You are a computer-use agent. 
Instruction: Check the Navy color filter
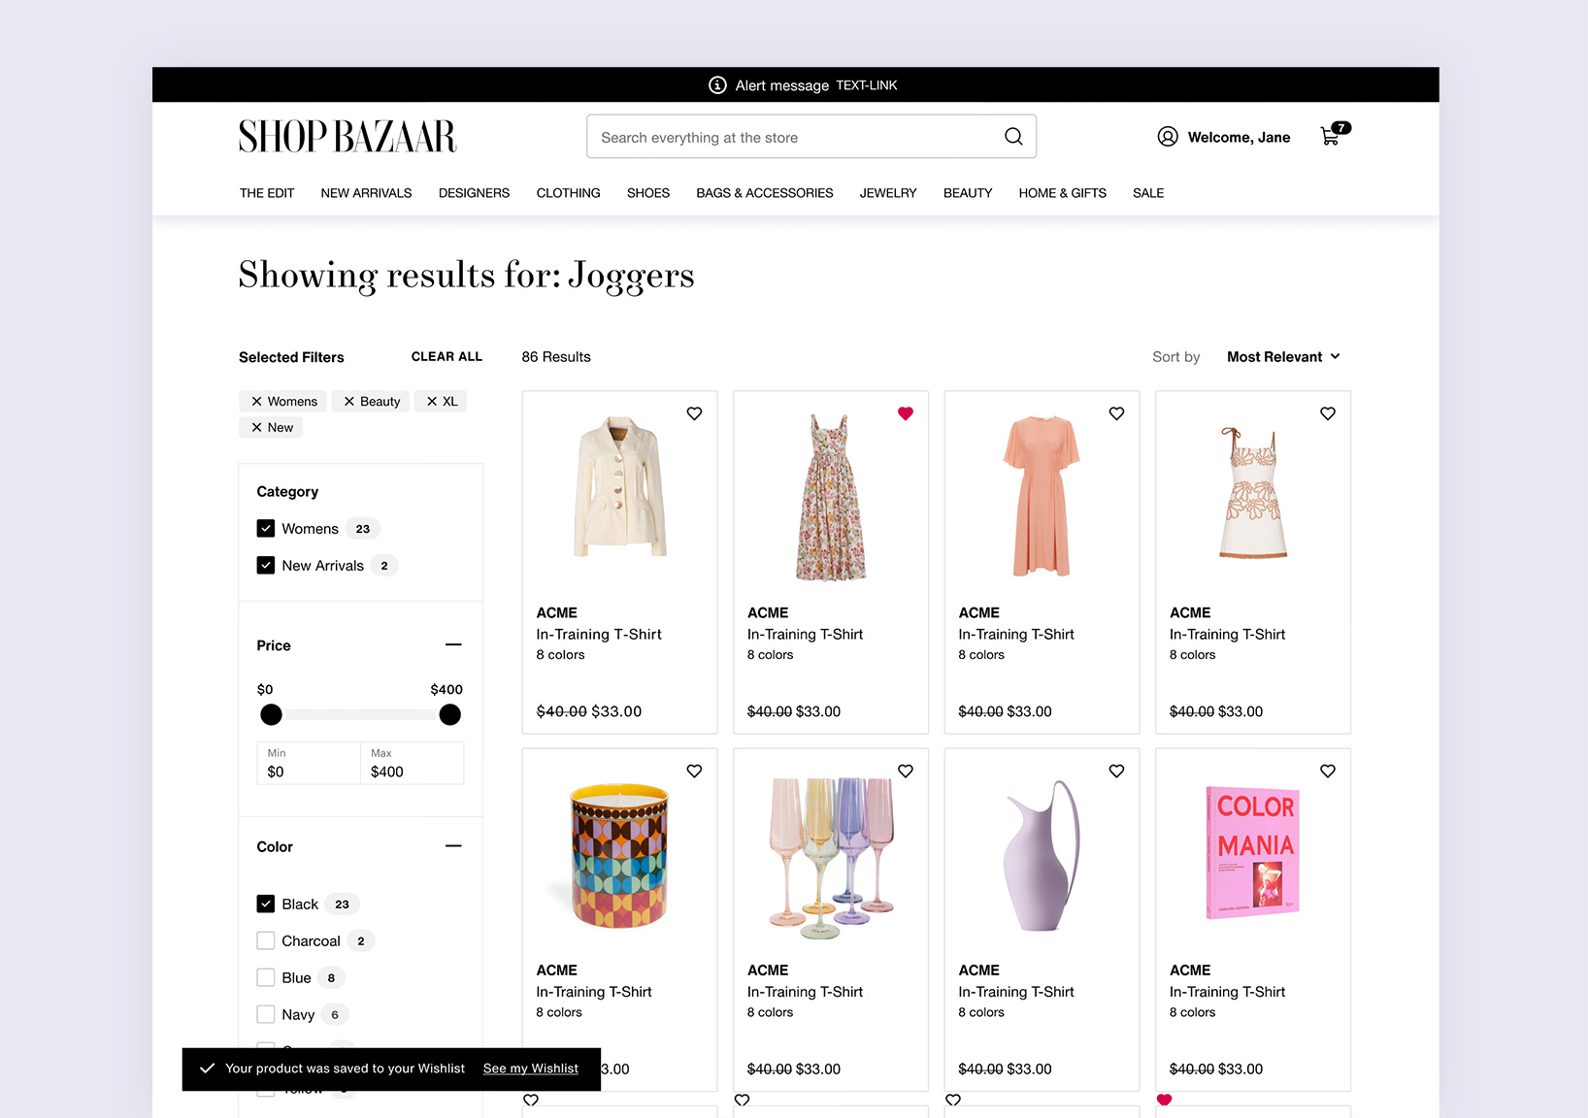coord(266,1015)
